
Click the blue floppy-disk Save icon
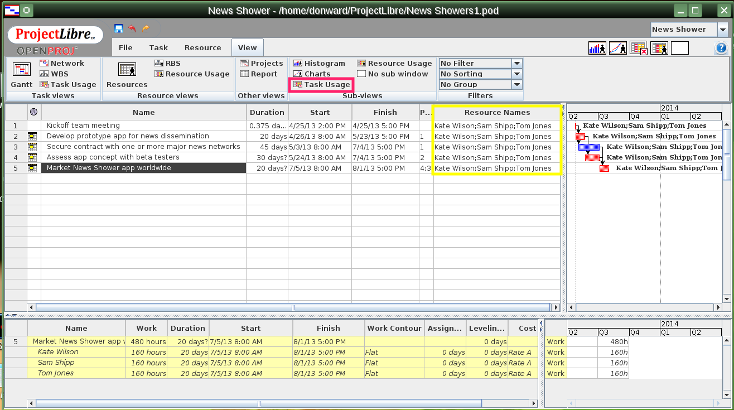tap(119, 28)
